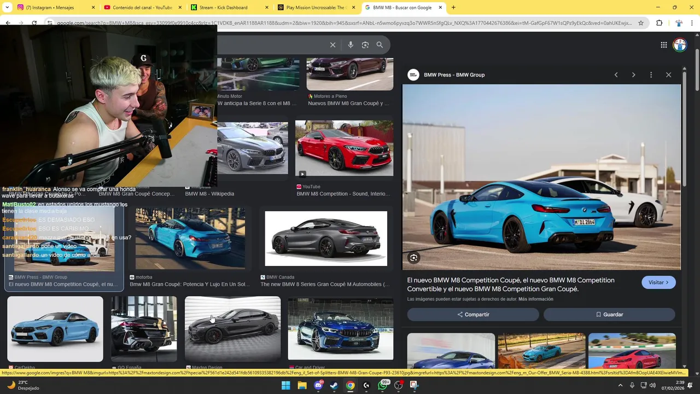Open the Google account avatar
This screenshot has height=394, width=700.
(x=680, y=45)
